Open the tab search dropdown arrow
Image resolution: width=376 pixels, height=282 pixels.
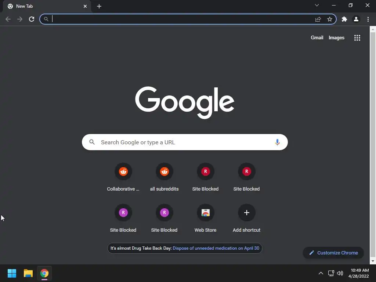(317, 5)
